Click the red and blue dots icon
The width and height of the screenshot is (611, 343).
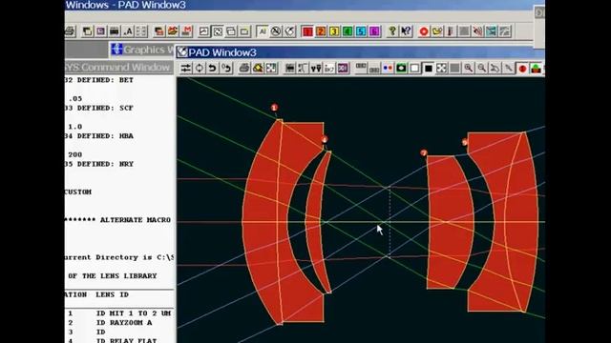coord(388,69)
